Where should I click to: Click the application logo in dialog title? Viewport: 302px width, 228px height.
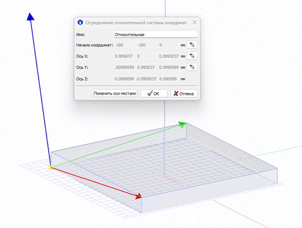(x=80, y=22)
